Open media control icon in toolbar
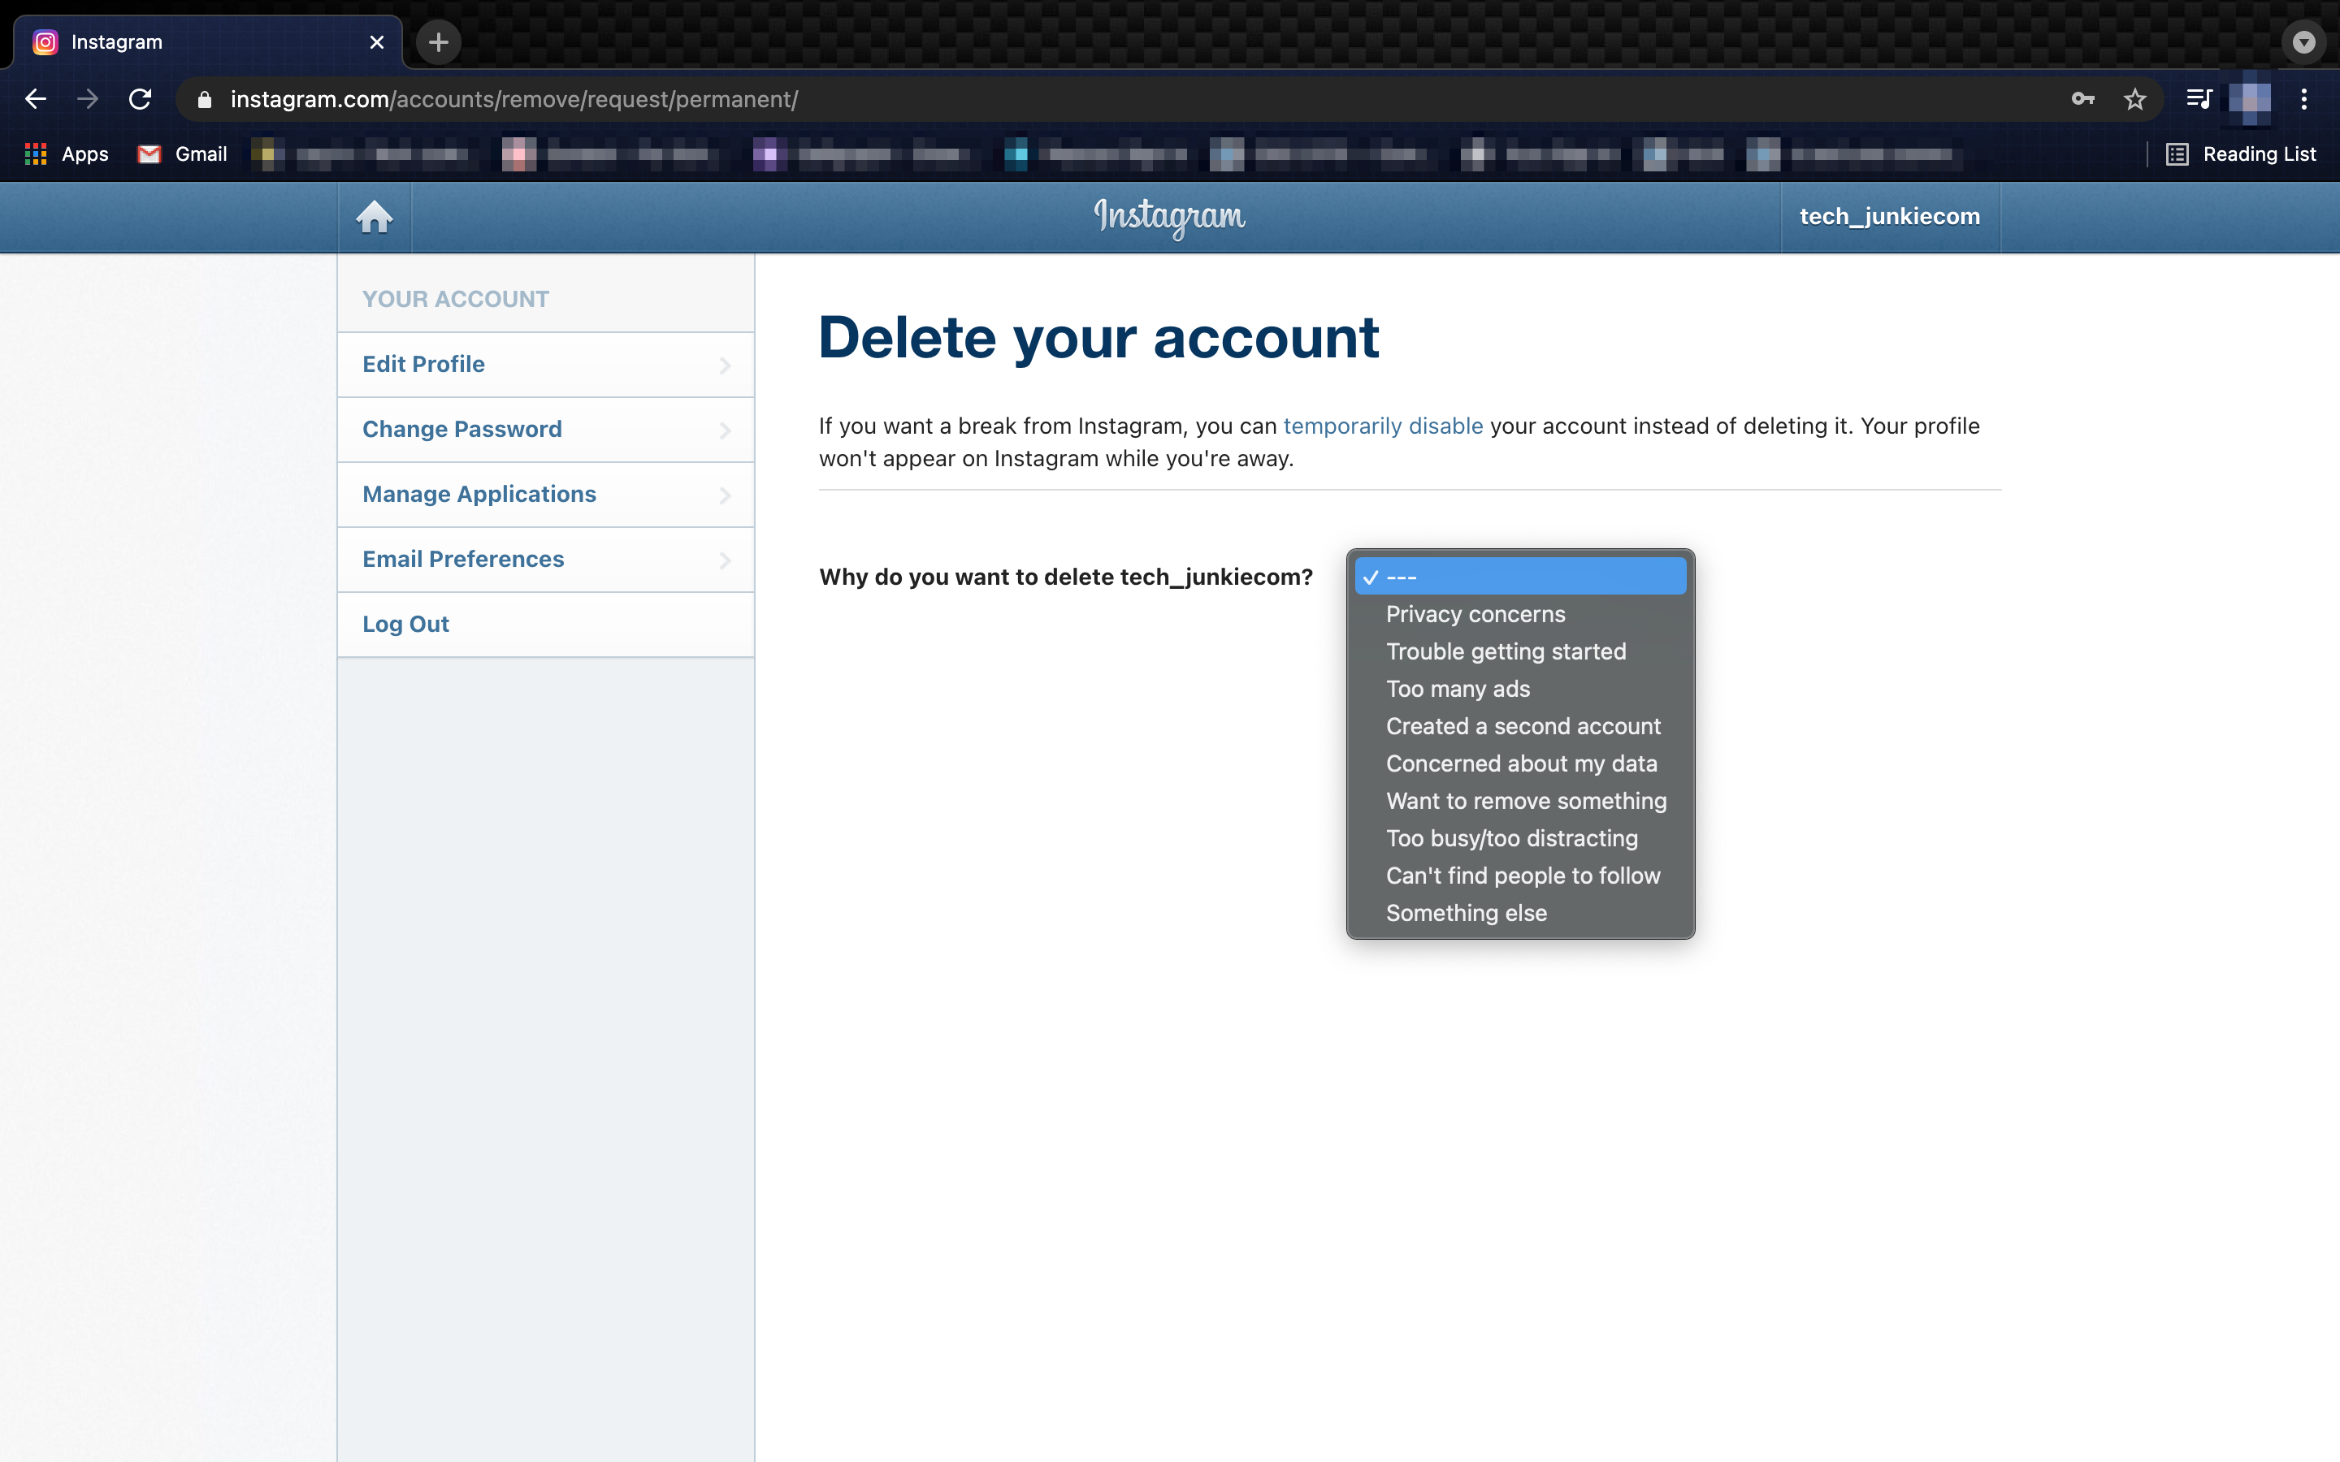 click(x=2199, y=98)
